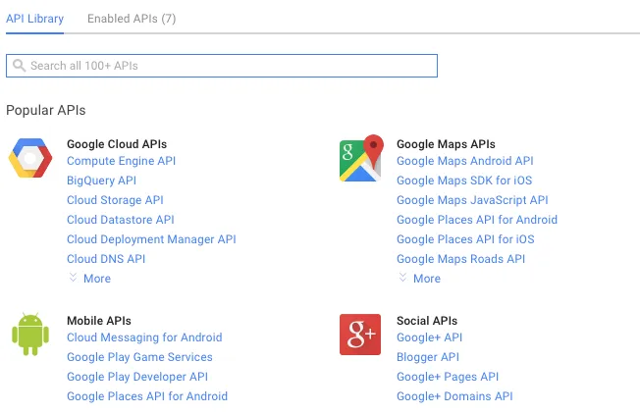The height and width of the screenshot is (414, 640).
Task: Open Cloud Messaging for Android link
Action: [x=144, y=337]
